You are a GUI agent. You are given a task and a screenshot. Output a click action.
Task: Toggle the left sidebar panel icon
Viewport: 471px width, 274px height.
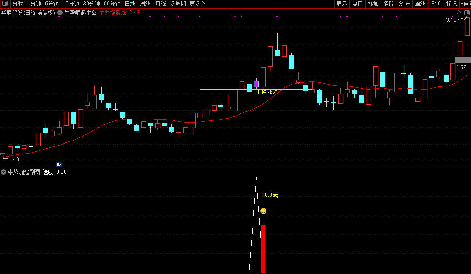[5, 3]
